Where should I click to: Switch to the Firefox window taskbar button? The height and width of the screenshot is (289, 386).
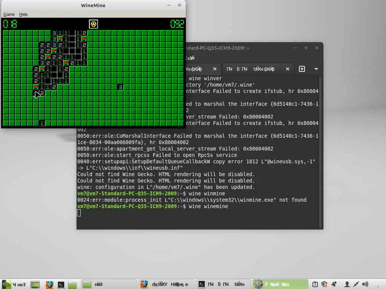click(166, 284)
